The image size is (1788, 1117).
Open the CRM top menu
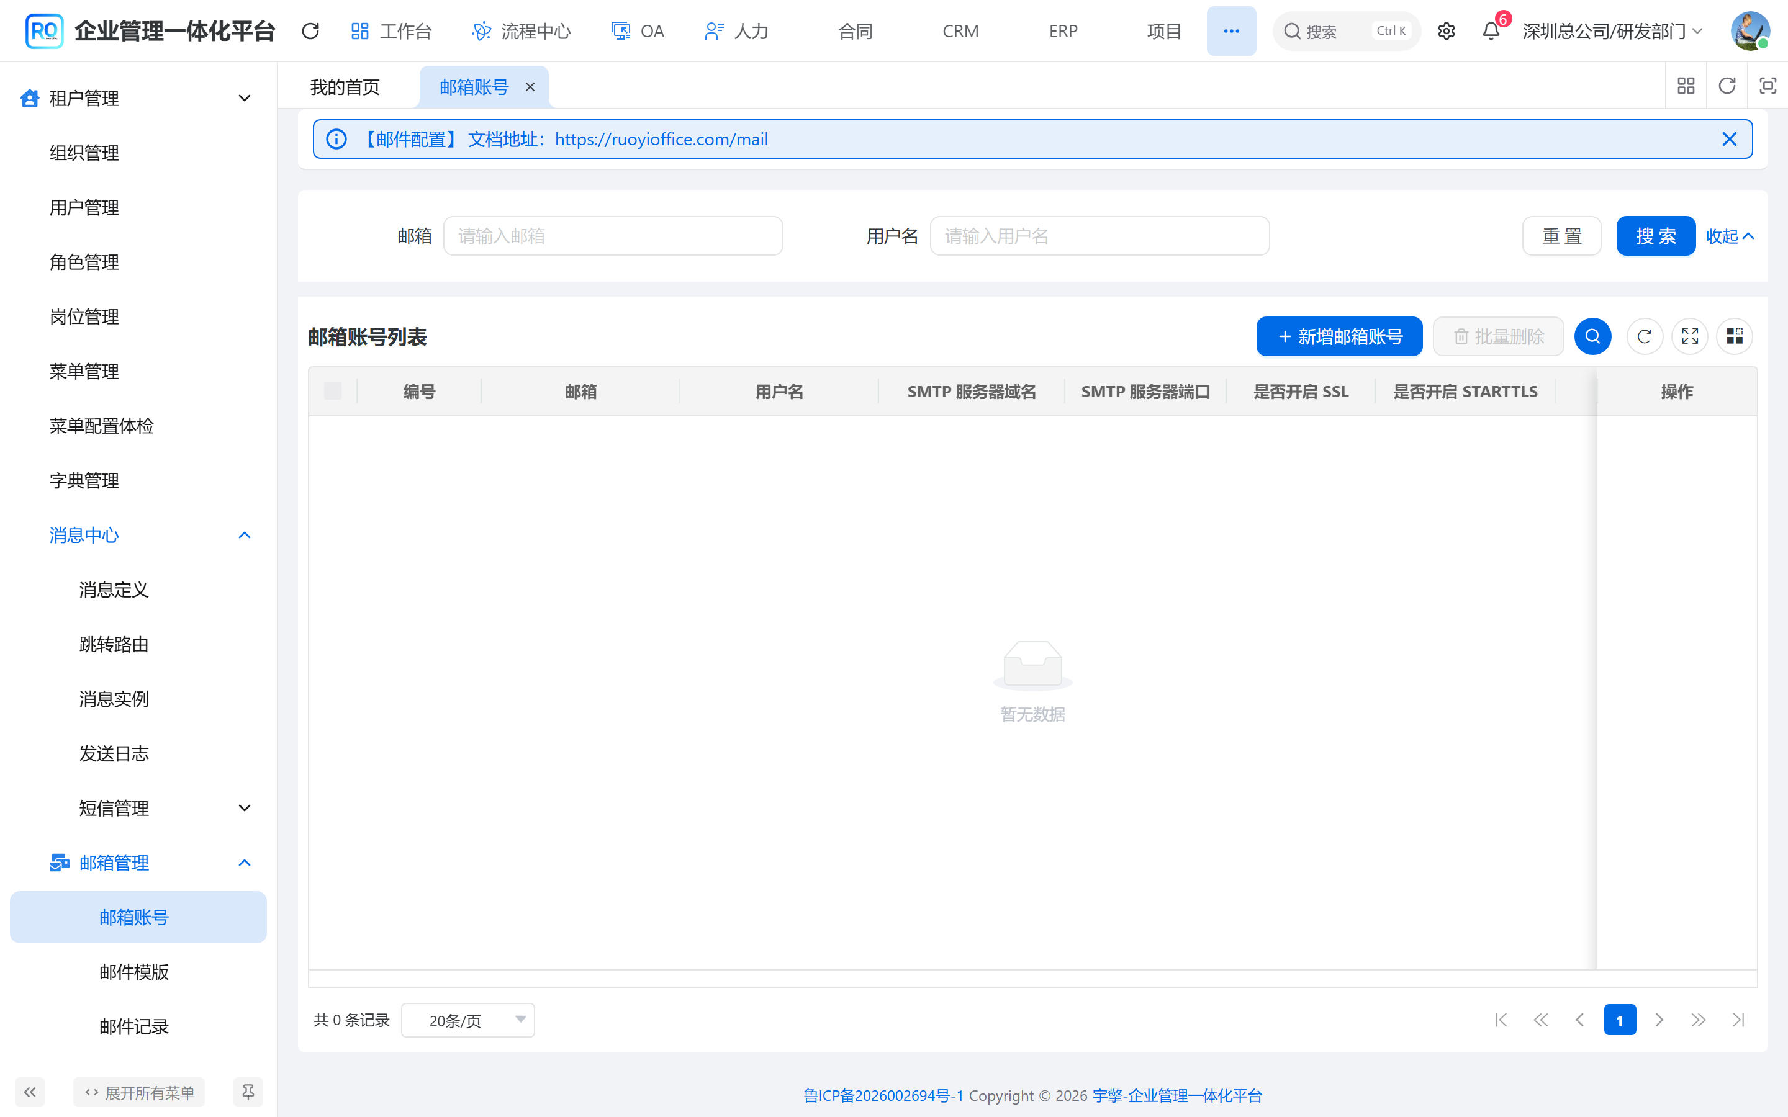960,31
